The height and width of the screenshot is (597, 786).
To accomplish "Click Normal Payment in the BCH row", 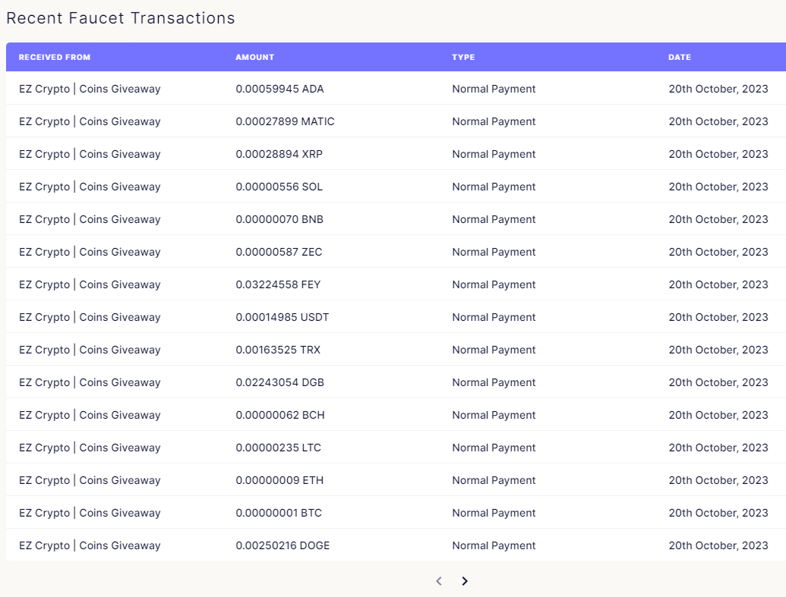I will pyautogui.click(x=494, y=414).
